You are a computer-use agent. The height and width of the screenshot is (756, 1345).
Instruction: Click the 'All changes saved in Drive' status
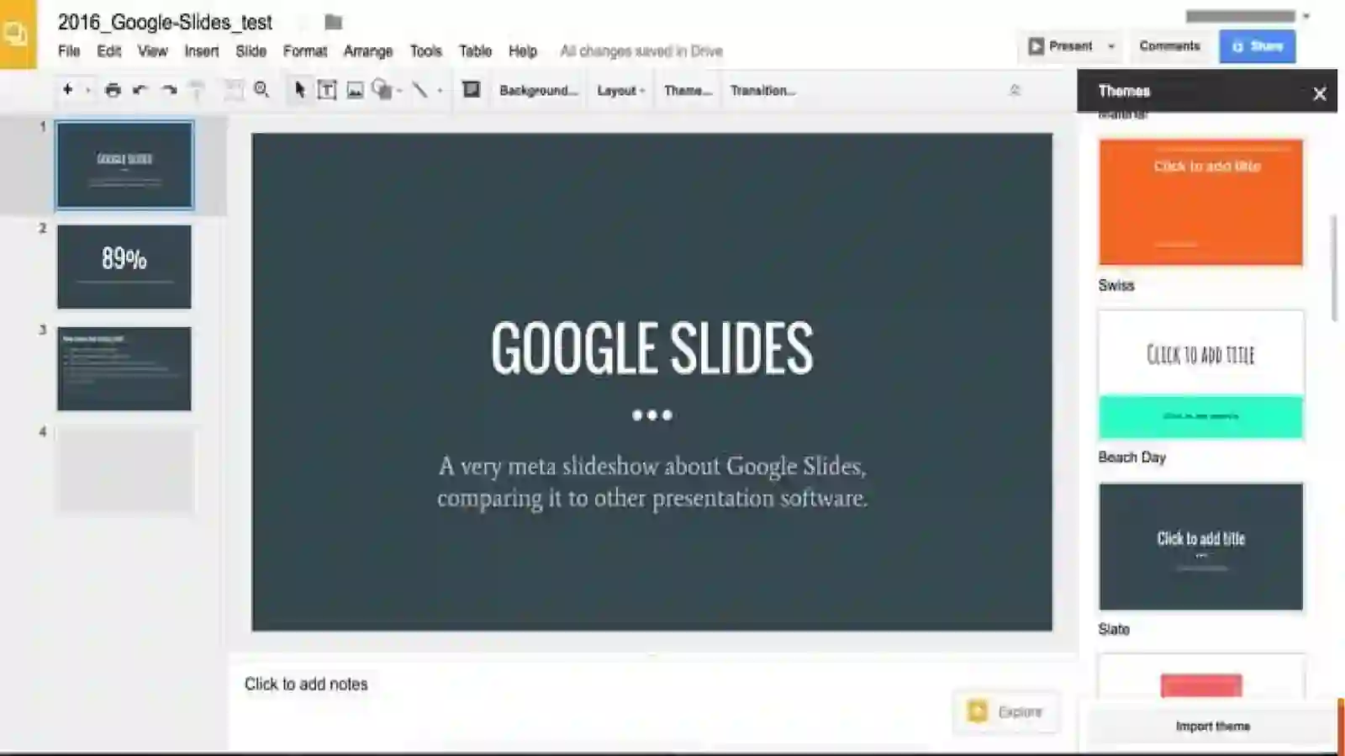641,51
